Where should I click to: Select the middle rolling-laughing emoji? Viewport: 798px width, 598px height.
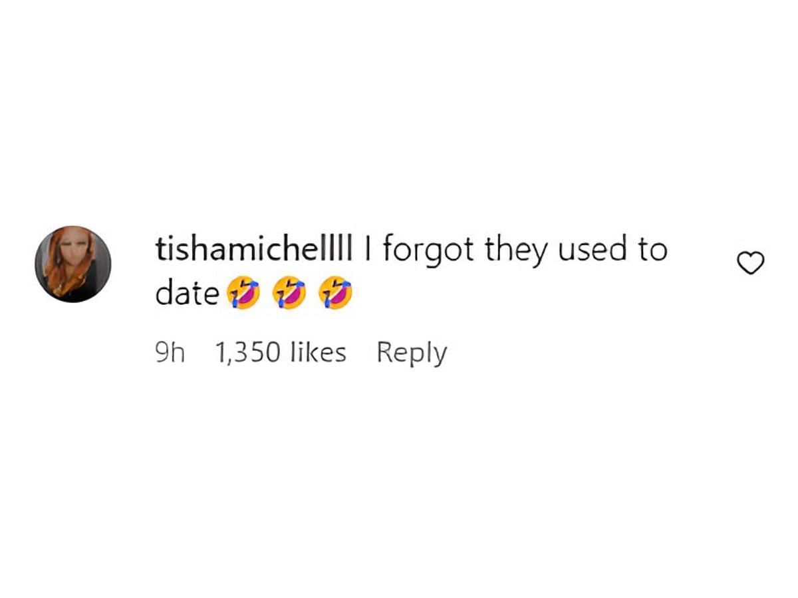point(289,294)
